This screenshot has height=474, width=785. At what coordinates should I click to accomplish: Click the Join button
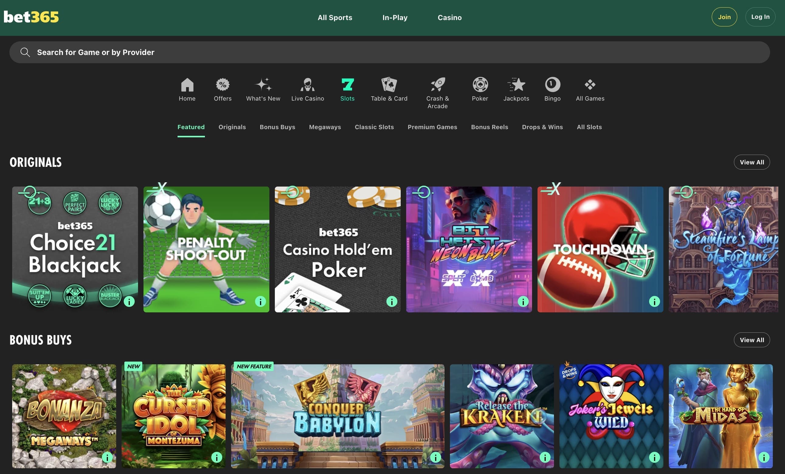(724, 17)
